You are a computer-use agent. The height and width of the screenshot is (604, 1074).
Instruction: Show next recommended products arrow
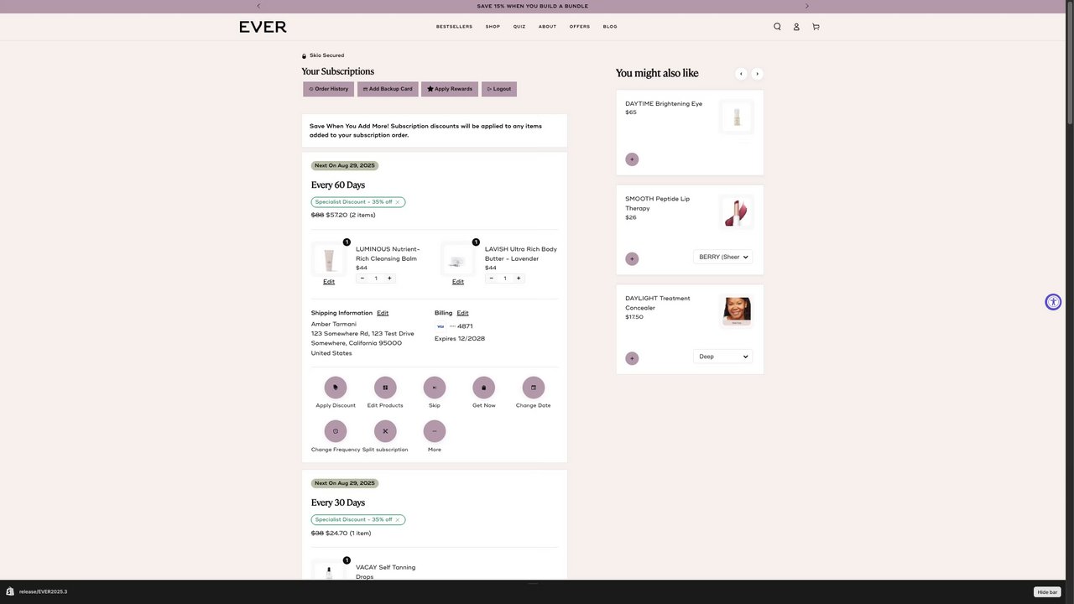coord(757,74)
